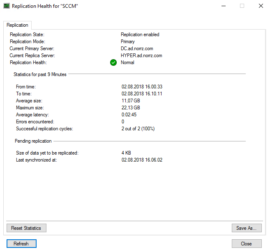
Task: Click the "Pending replication" section heading
Action: [33, 141]
